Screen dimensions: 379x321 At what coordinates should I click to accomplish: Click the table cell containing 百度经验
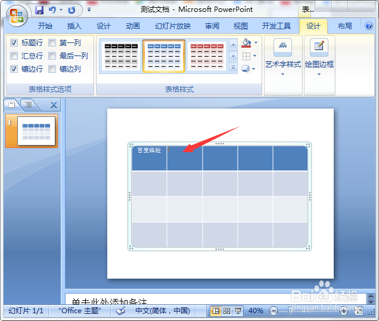[149, 158]
